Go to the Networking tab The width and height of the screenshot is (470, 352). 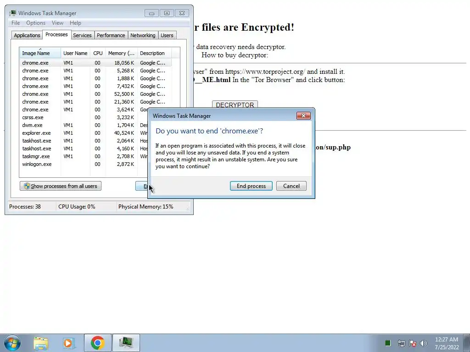[143, 35]
